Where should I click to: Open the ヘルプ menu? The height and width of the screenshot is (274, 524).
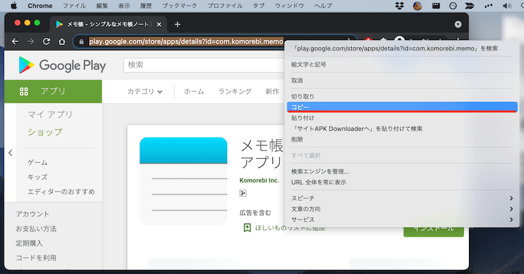tap(323, 6)
